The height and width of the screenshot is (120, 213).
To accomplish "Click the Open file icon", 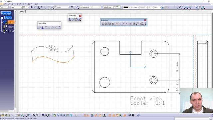I will [x=3, y=115].
